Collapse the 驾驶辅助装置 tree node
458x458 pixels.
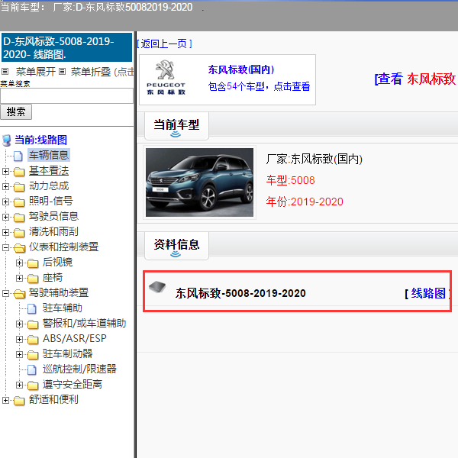tap(5, 293)
